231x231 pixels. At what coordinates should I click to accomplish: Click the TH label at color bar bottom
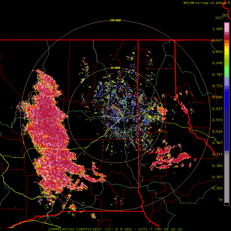point(220,200)
